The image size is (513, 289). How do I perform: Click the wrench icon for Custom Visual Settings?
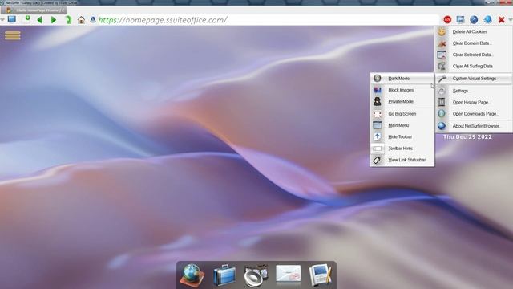tap(442, 79)
